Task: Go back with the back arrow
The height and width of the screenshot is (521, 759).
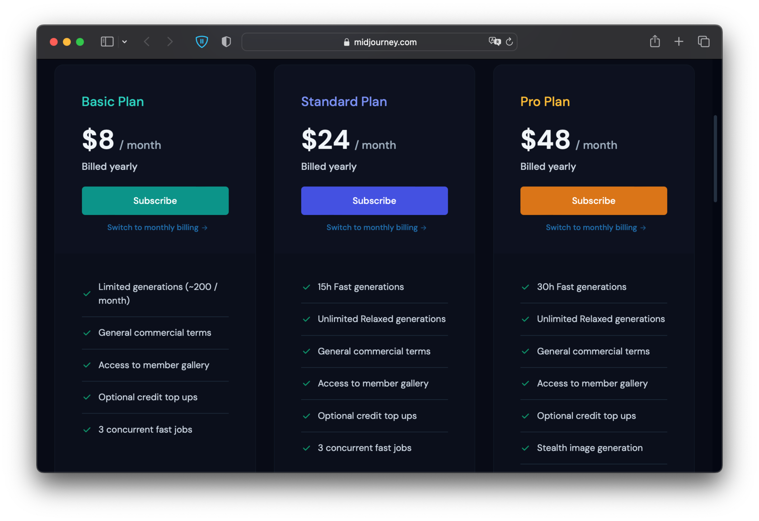Action: [x=147, y=42]
